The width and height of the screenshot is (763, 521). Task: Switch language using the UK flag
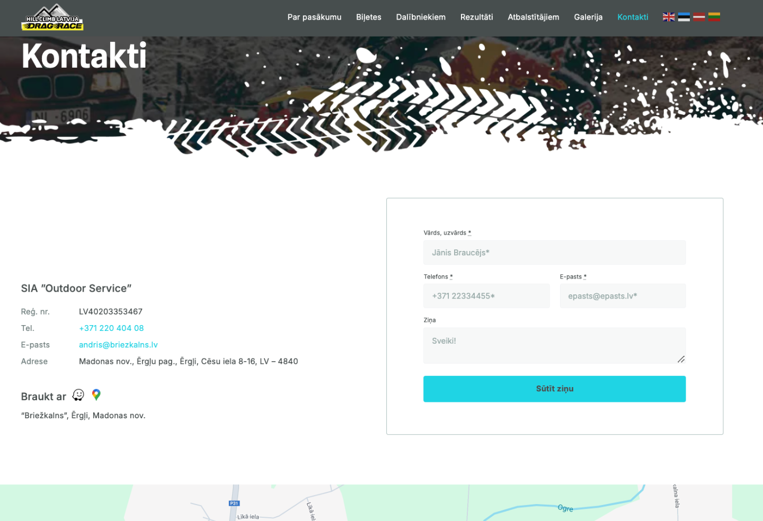tap(669, 17)
